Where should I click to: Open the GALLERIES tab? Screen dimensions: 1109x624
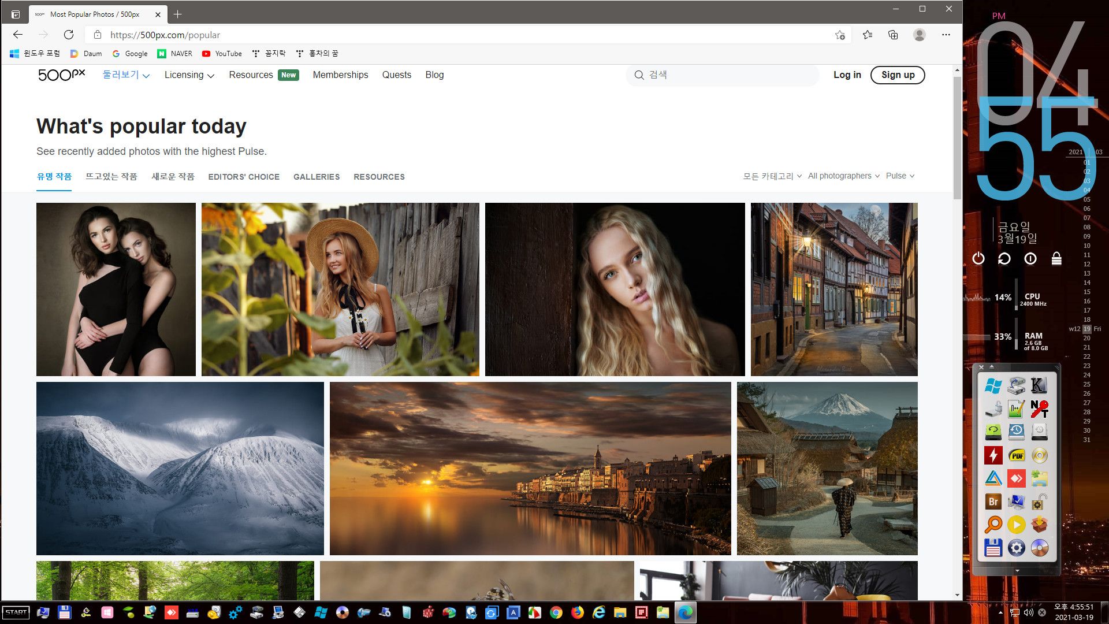coord(317,177)
